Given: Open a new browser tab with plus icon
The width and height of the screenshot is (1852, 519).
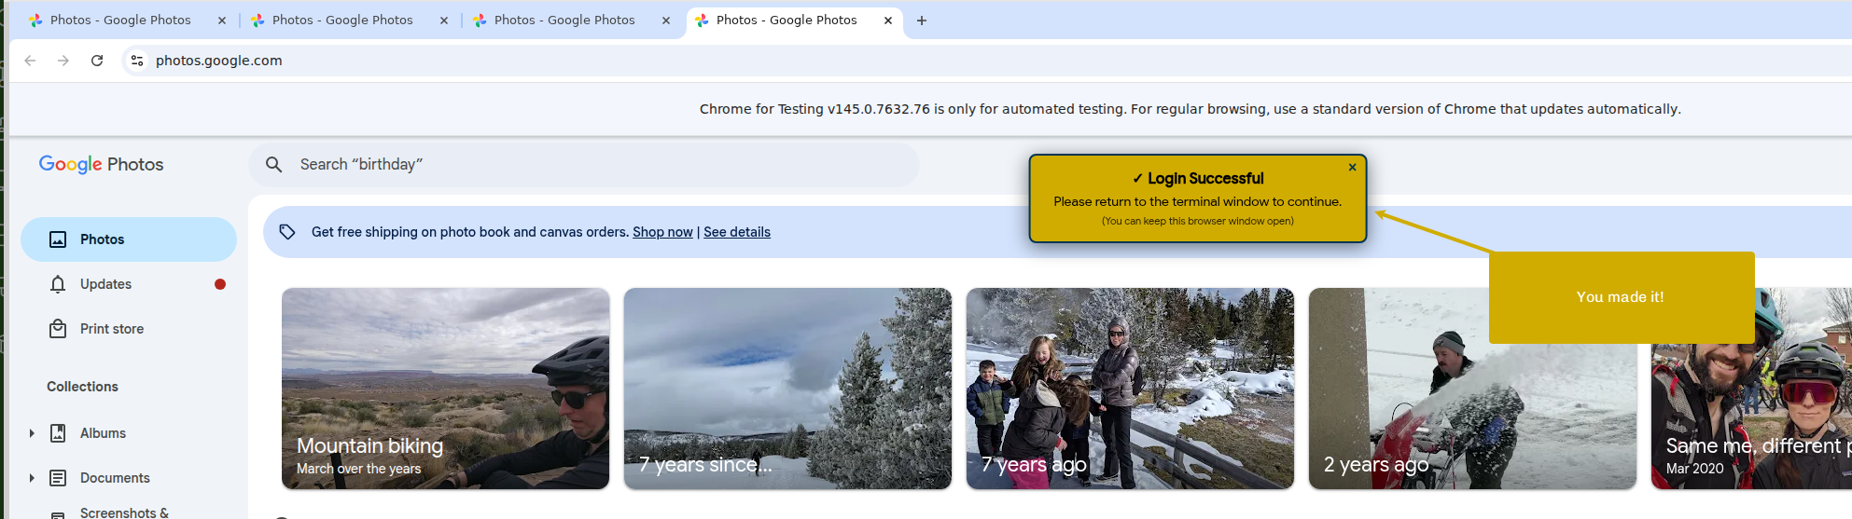Looking at the screenshot, I should (x=921, y=20).
